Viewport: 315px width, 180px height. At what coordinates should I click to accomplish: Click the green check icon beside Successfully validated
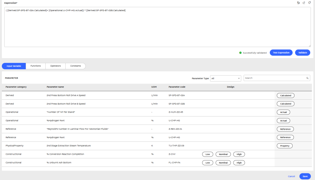pos(240,53)
